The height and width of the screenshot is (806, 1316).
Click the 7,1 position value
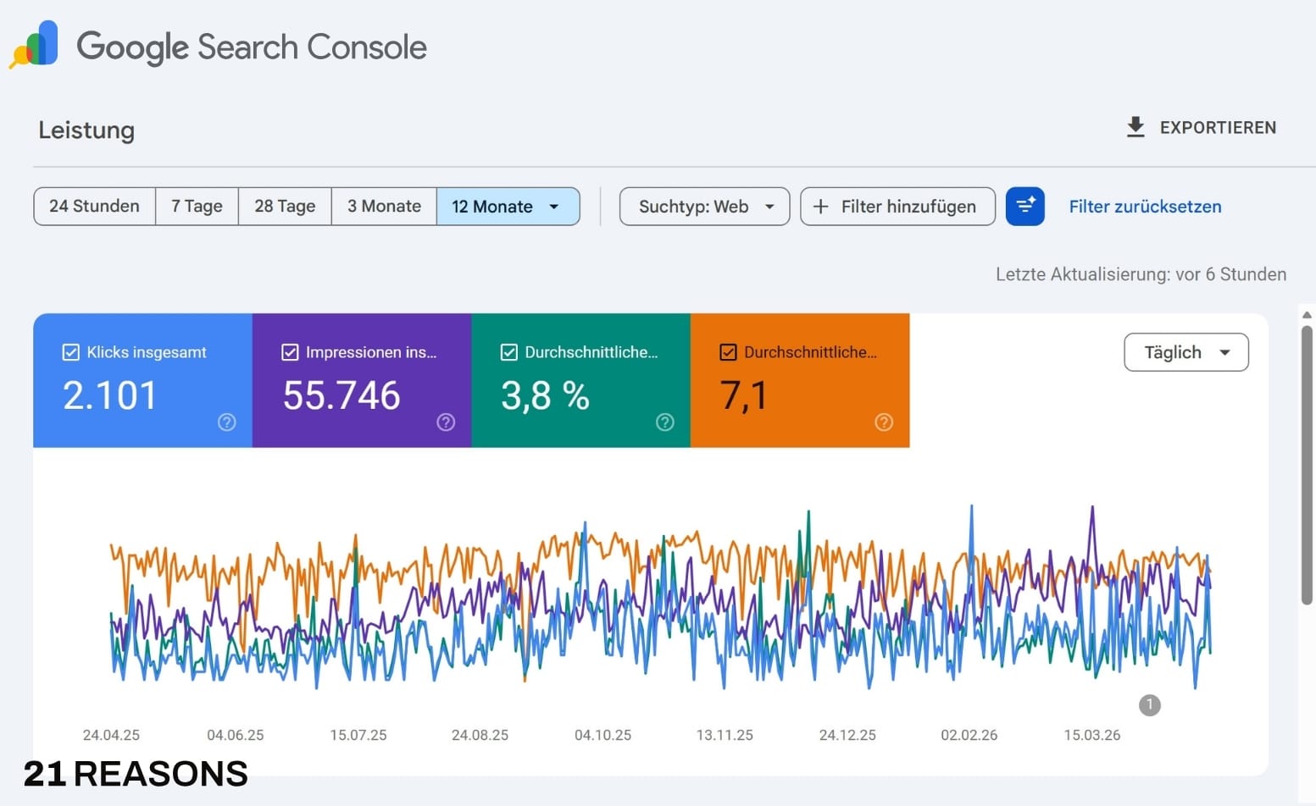(x=743, y=395)
